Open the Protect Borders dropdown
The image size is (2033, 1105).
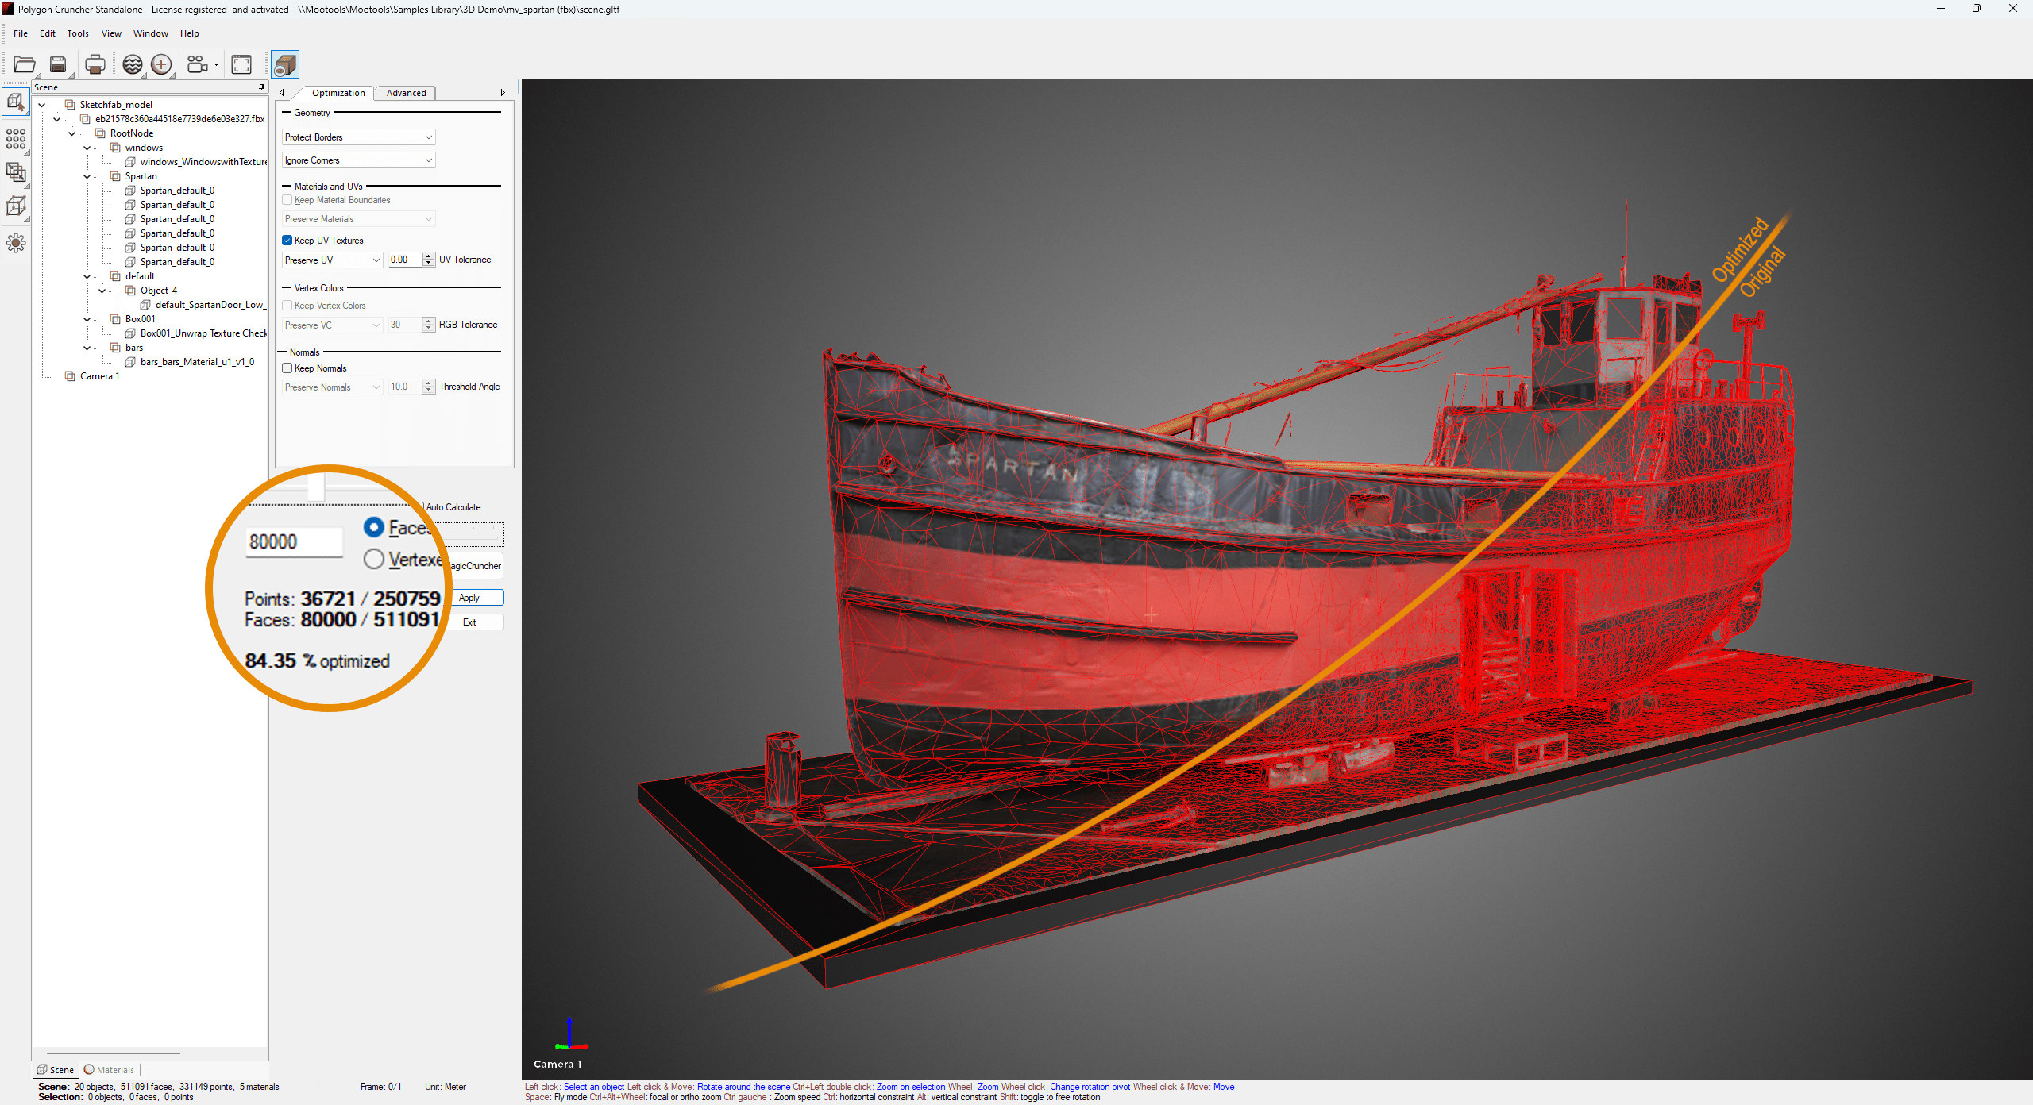tap(358, 137)
